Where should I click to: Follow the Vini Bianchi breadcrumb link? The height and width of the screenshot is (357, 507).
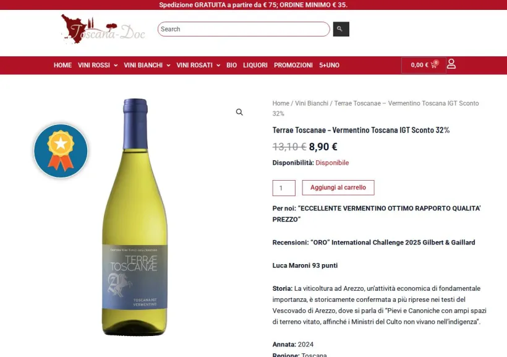click(x=312, y=103)
